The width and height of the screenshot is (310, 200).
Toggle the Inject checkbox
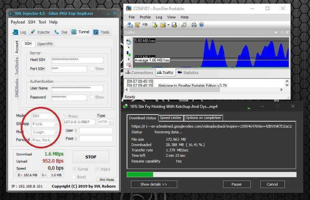tap(97, 169)
